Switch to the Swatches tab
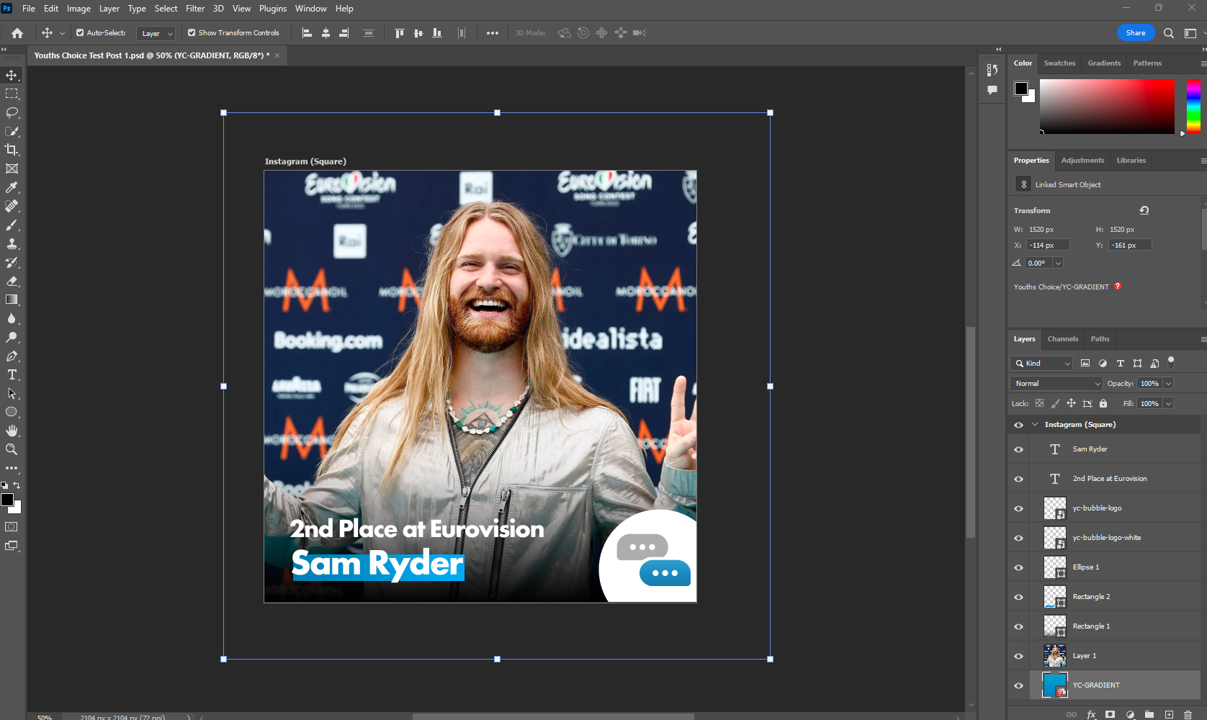The image size is (1207, 720). [1059, 63]
